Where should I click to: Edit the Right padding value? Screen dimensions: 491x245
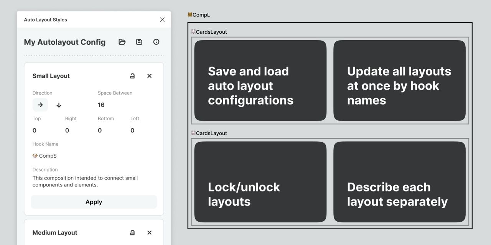pyautogui.click(x=67, y=131)
